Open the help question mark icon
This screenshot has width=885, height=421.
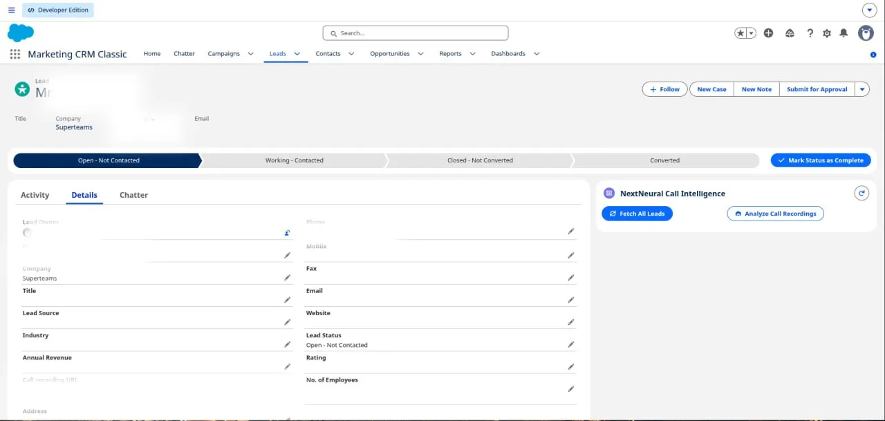tap(810, 33)
